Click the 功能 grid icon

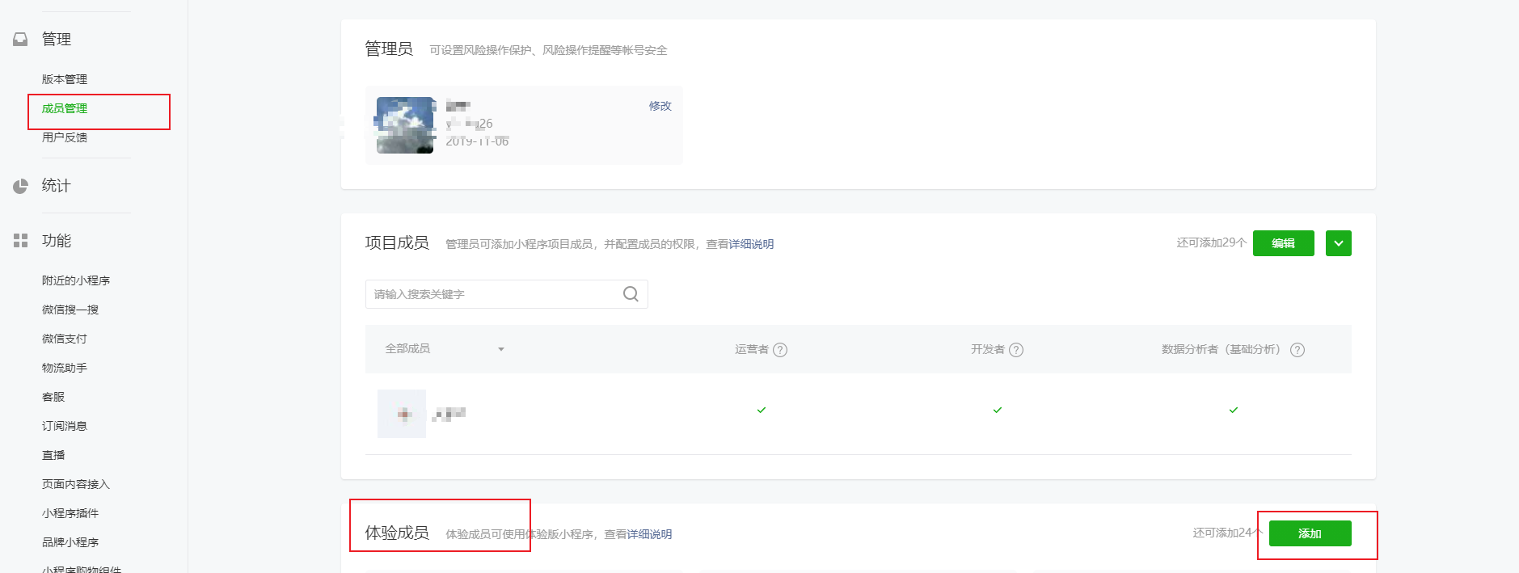pyautogui.click(x=20, y=240)
